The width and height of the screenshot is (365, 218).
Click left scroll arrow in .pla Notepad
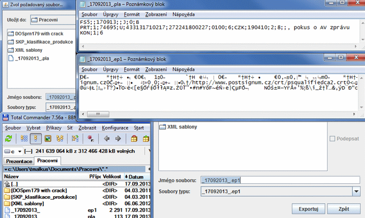[x=83, y=46]
